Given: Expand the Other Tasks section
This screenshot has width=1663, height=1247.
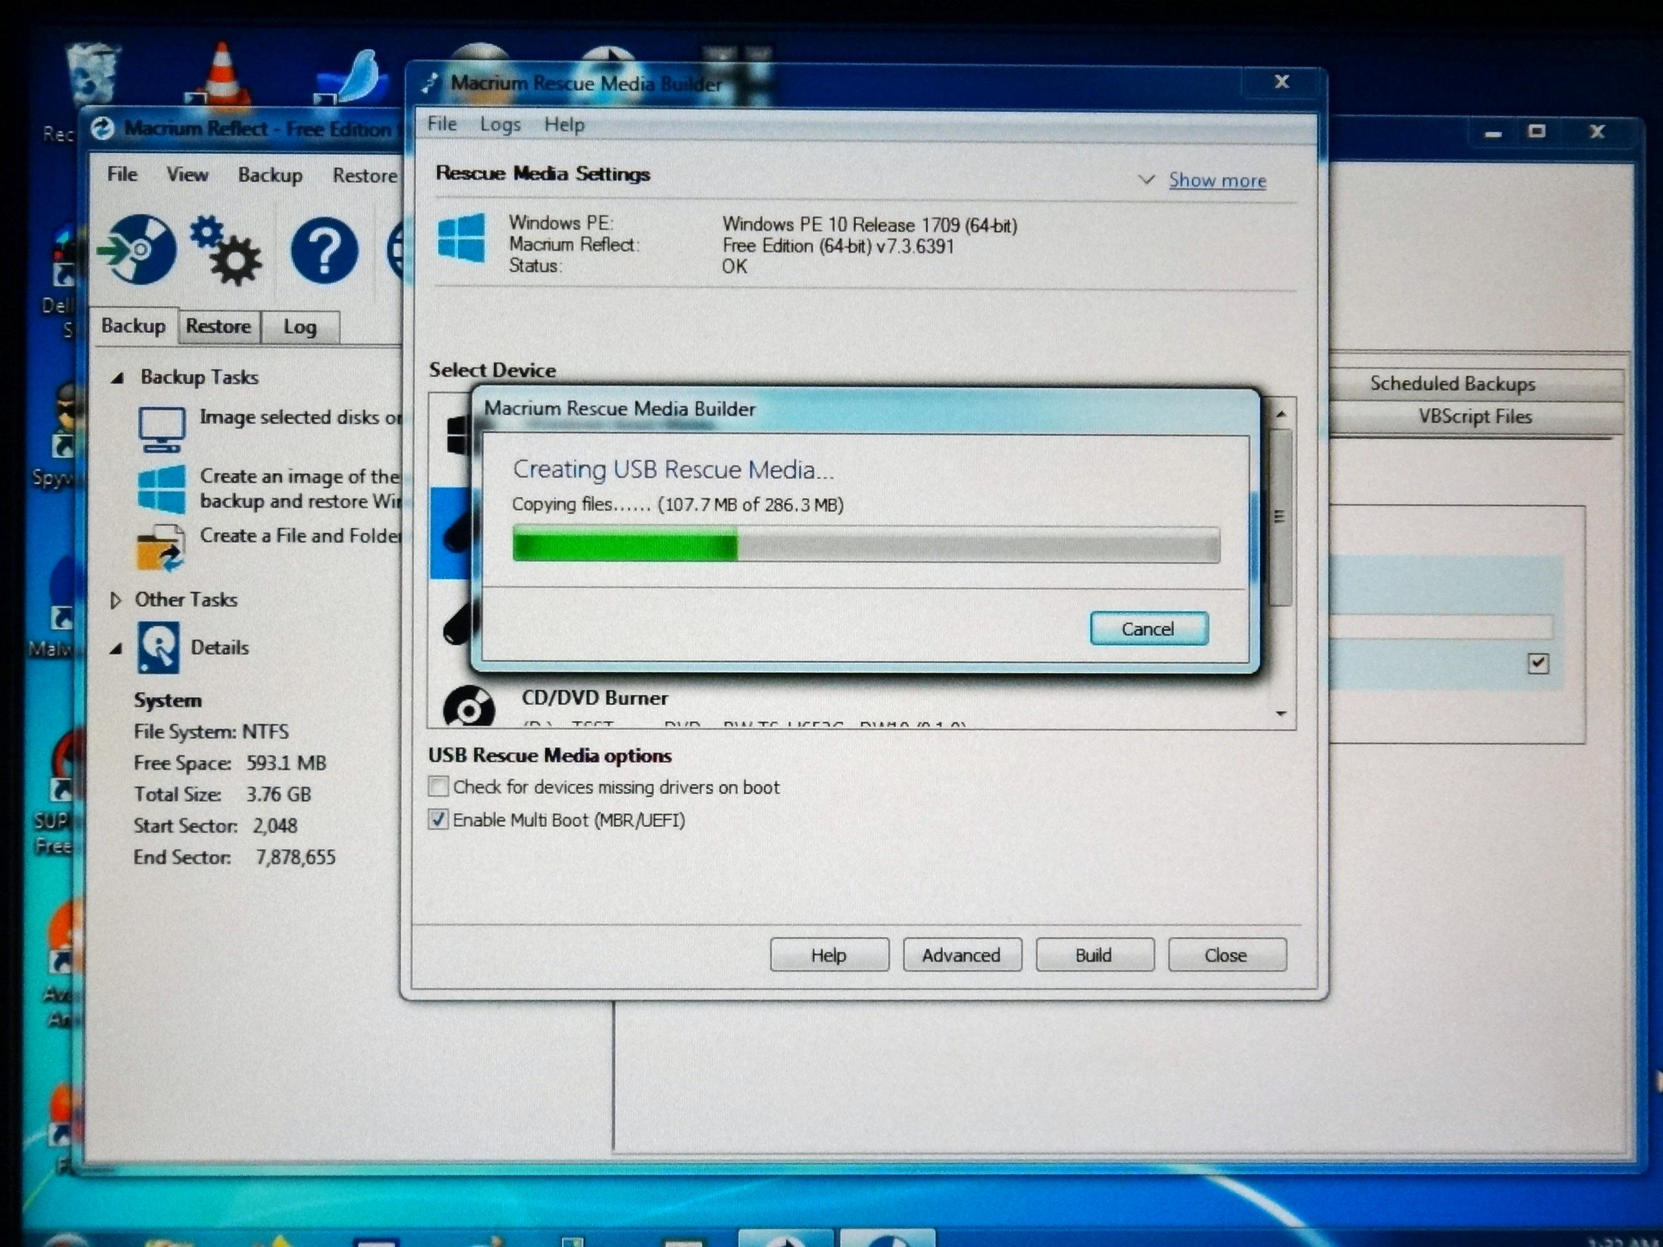Looking at the screenshot, I should click(x=115, y=600).
